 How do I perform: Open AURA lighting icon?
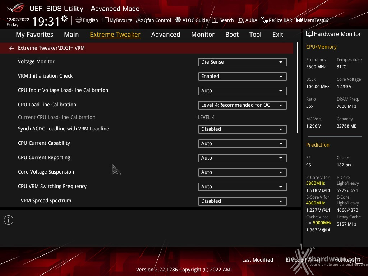coord(241,20)
